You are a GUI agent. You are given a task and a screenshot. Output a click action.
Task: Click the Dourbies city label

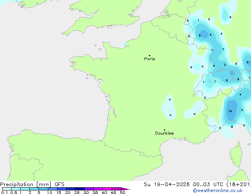click(x=164, y=133)
